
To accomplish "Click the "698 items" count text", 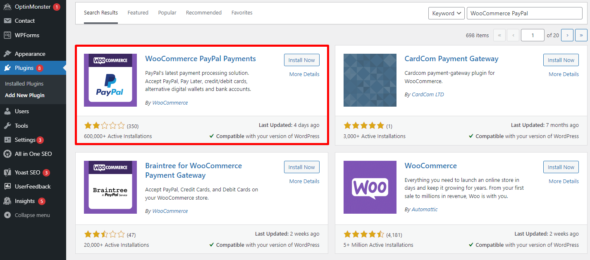I will (x=477, y=35).
